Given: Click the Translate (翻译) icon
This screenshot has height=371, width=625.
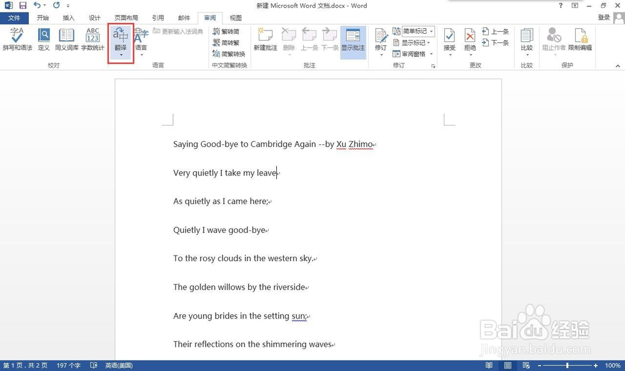Looking at the screenshot, I should (121, 36).
